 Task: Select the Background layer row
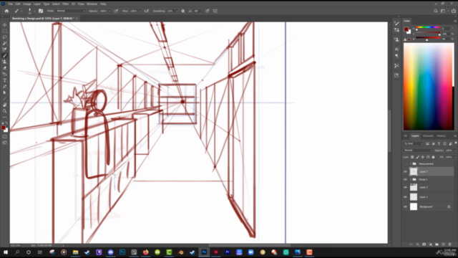tap(429, 206)
